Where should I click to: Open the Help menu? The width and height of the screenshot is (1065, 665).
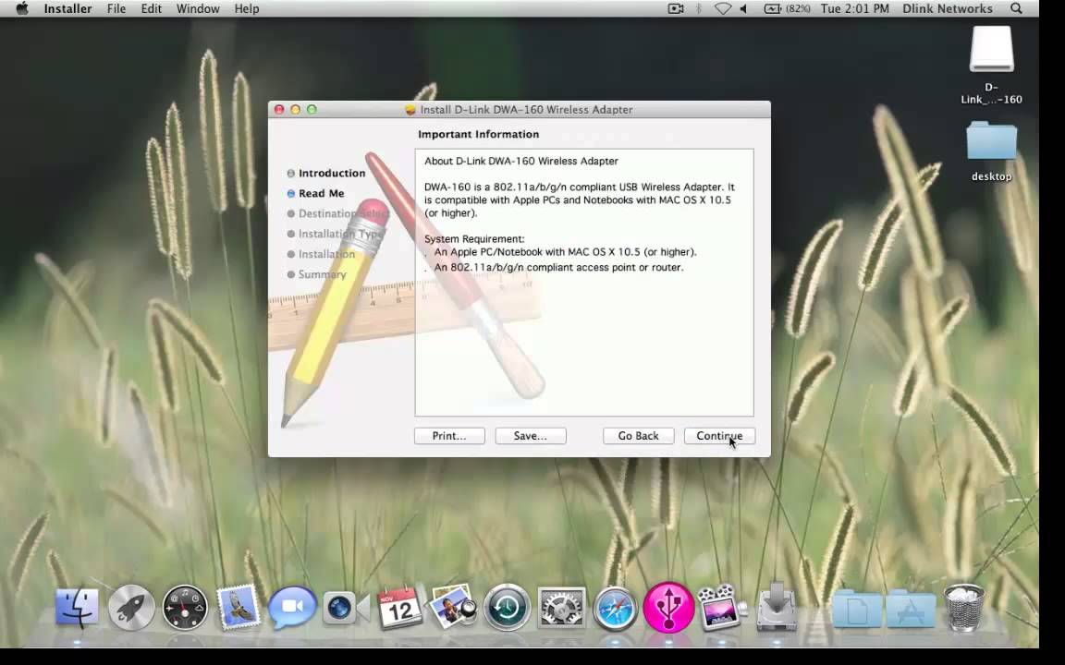247,9
